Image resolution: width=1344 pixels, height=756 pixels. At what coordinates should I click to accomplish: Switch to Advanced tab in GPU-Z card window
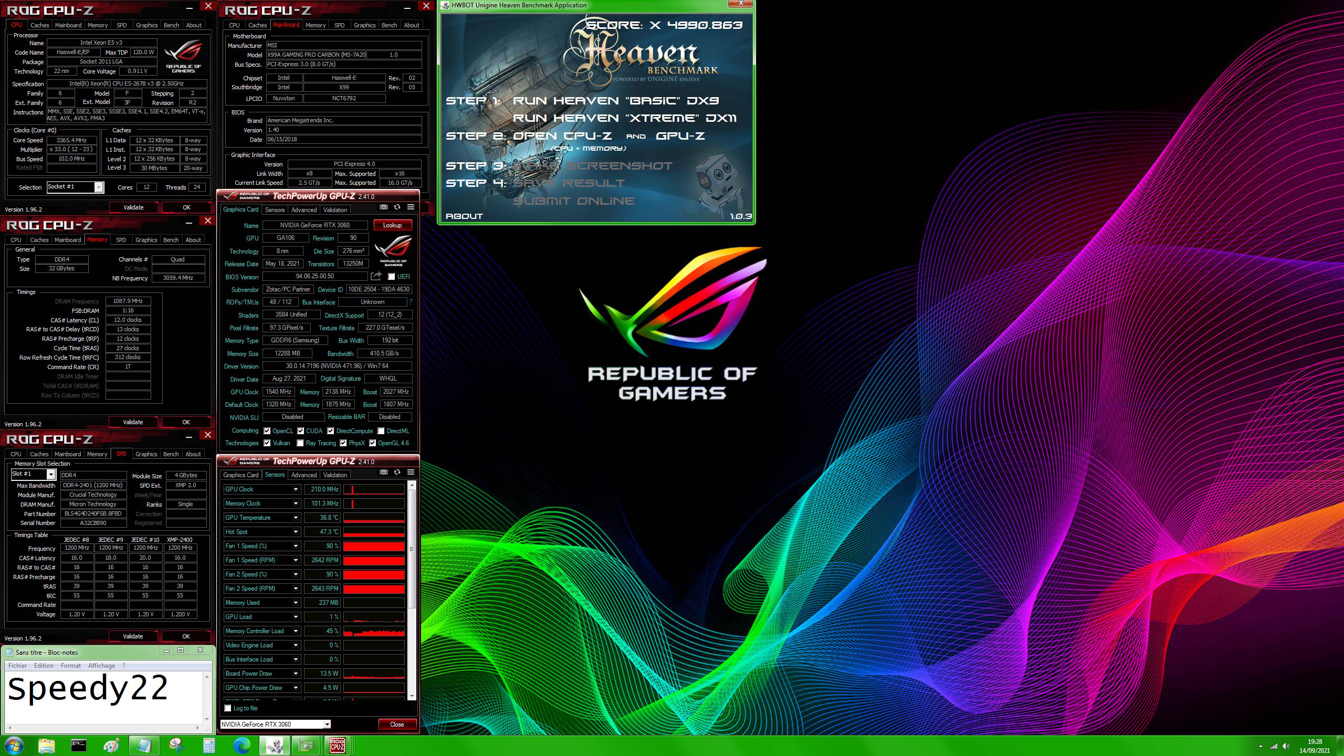304,210
